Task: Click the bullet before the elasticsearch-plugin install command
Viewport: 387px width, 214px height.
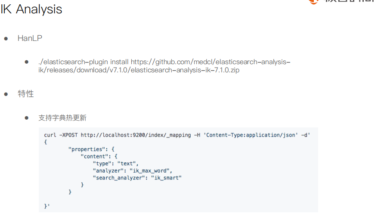Action: pyautogui.click(x=27, y=62)
